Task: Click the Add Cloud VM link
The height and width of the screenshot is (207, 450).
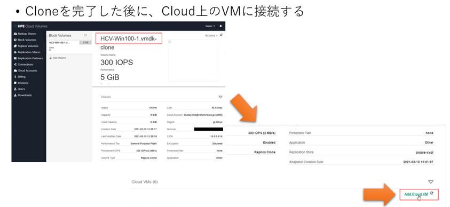Action: (416, 194)
